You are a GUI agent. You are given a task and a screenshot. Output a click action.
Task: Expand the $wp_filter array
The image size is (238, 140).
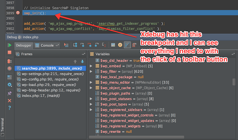coord(91,72)
